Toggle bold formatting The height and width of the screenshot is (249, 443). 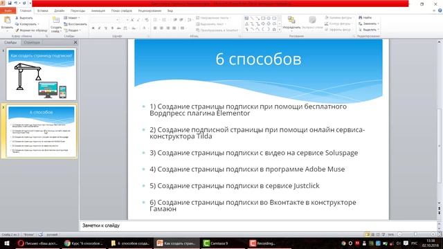(x=93, y=28)
